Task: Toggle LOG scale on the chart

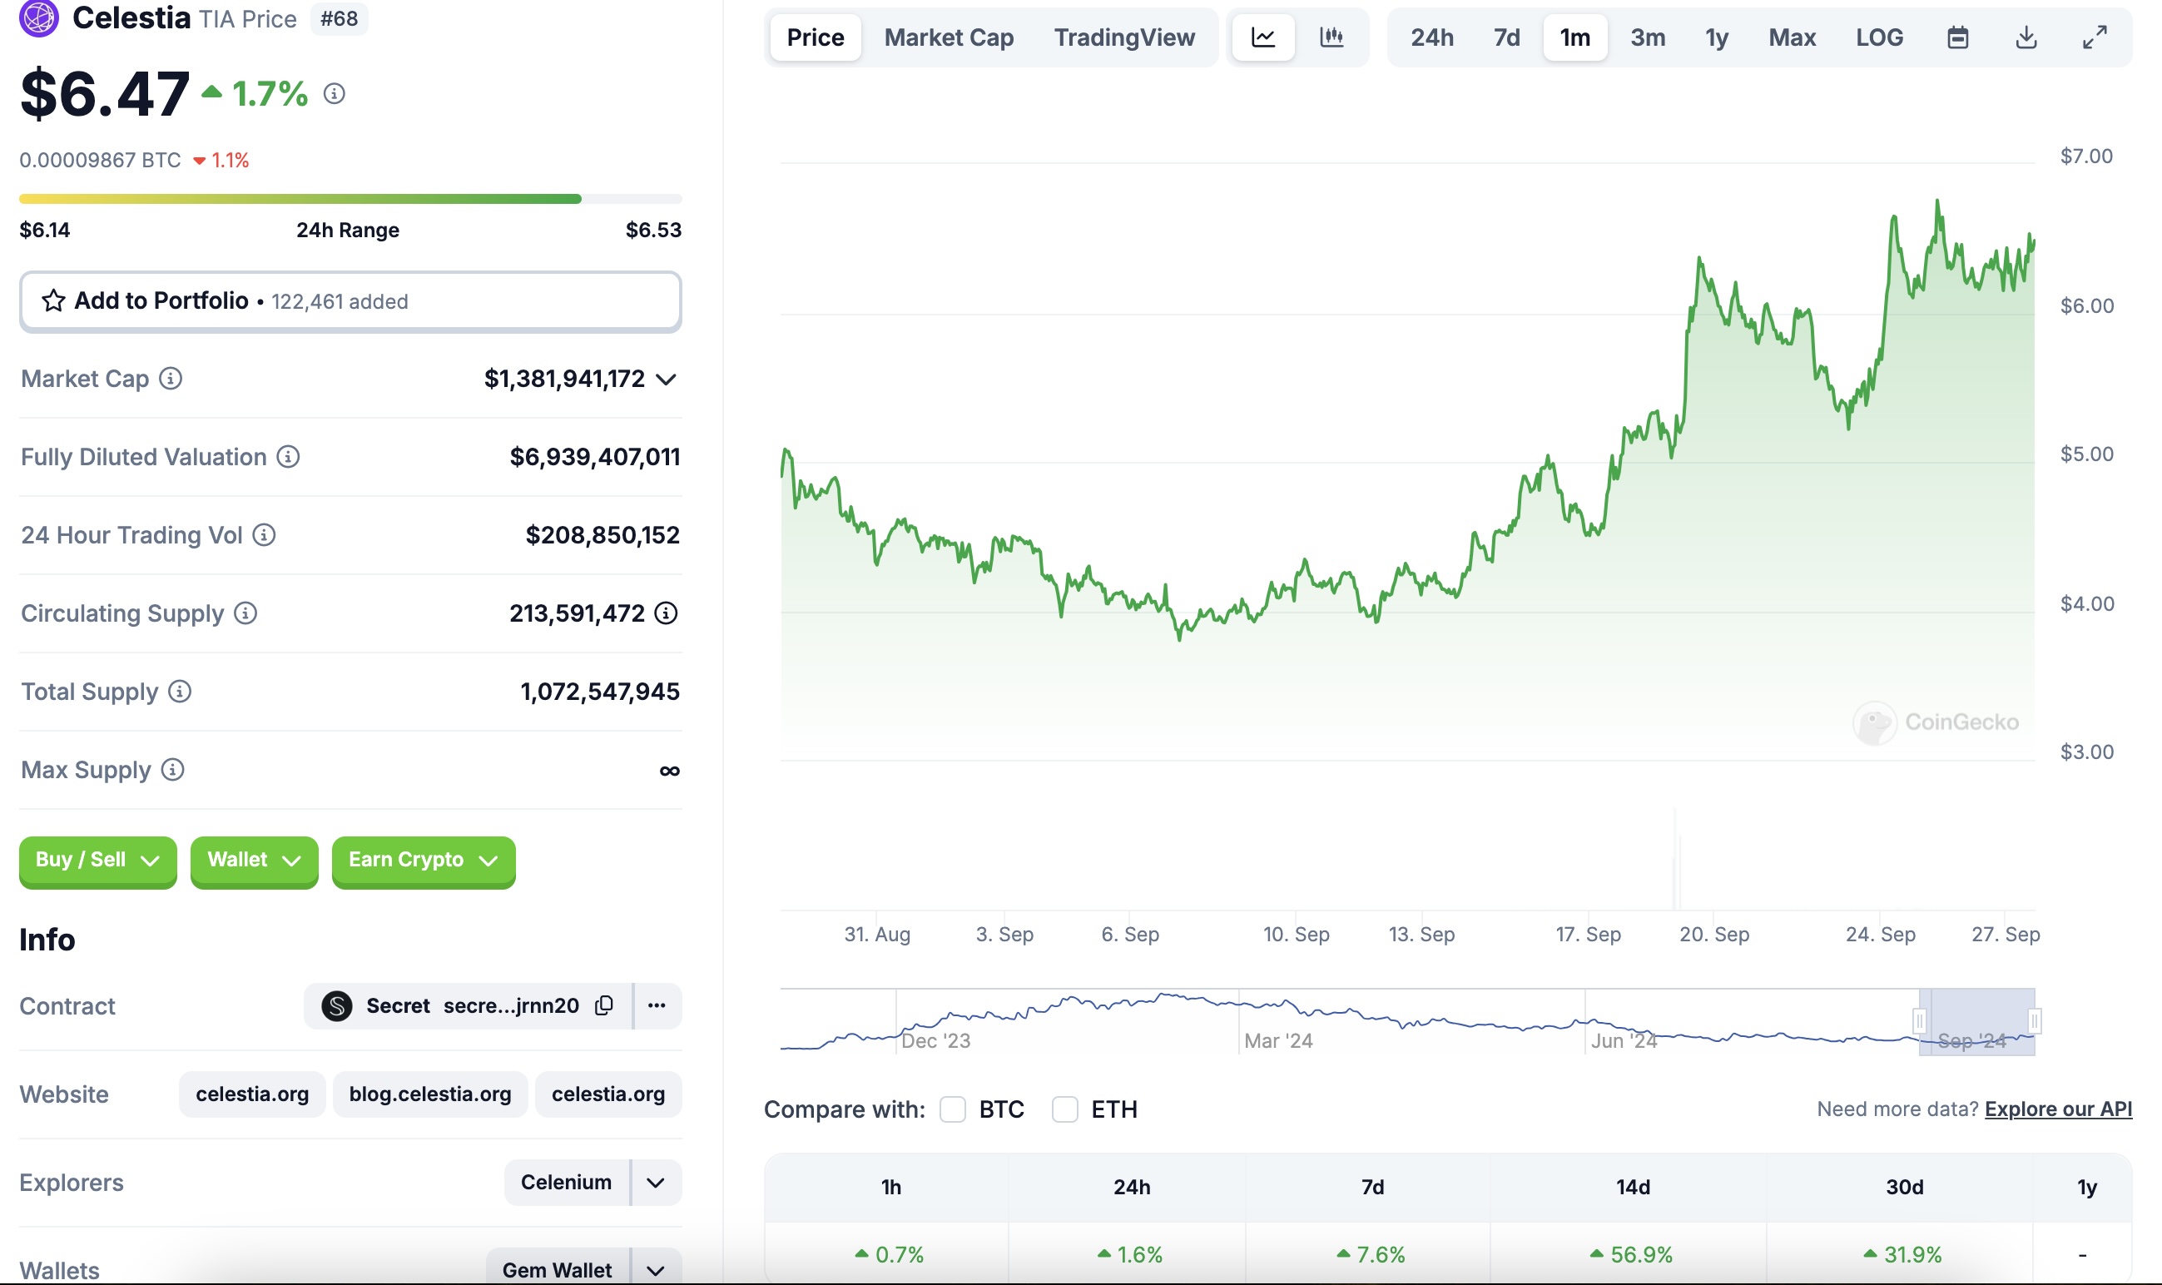Action: click(1880, 37)
